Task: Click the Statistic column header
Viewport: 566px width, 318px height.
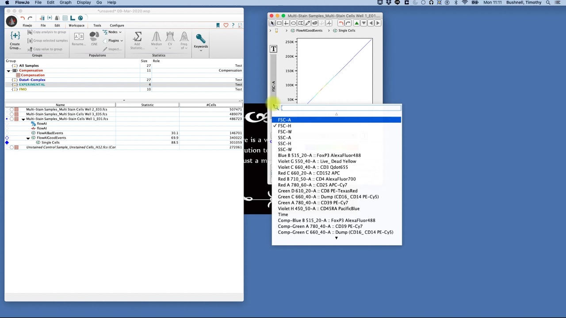Action: coord(147,105)
